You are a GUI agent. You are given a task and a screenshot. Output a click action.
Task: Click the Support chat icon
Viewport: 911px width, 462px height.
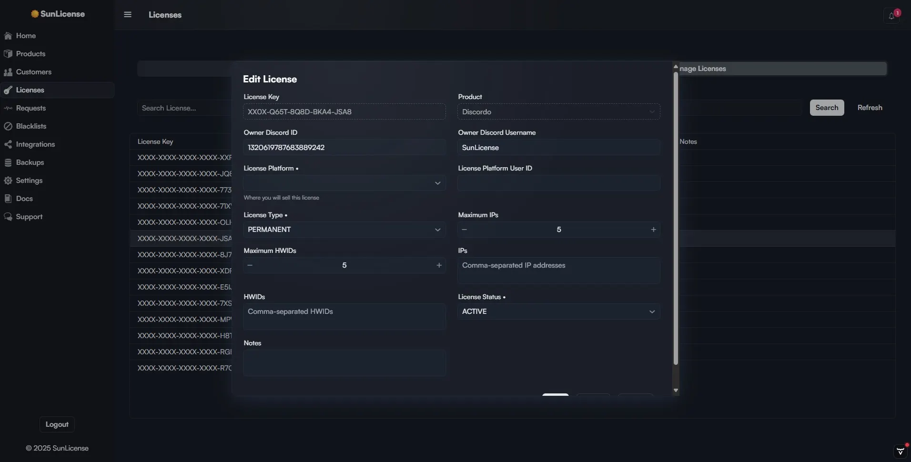[x=8, y=217]
